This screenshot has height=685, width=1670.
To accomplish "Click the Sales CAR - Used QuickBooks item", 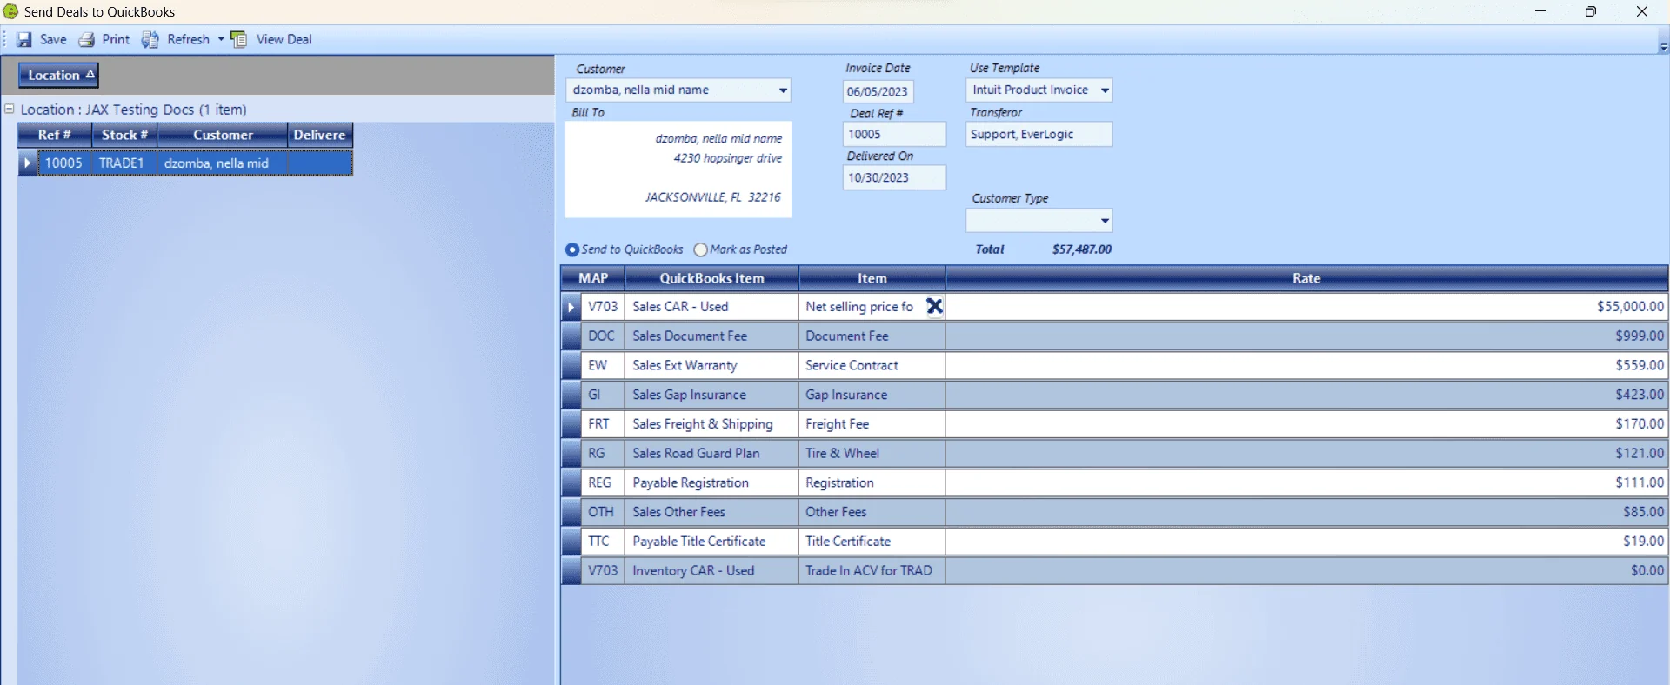I will click(x=711, y=307).
